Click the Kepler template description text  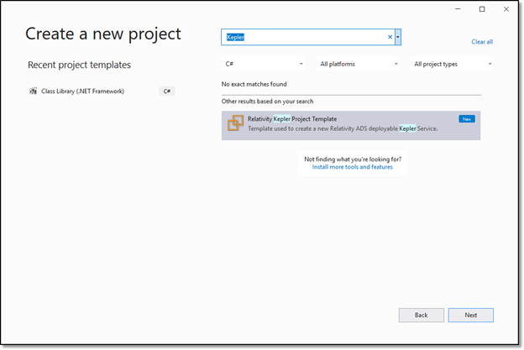[343, 128]
